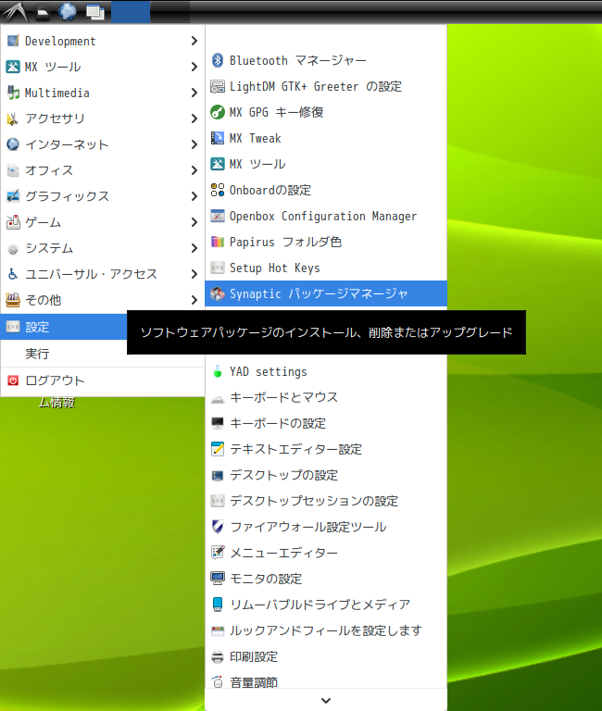The width and height of the screenshot is (602, 711).
Task: Open the ユニバーサル・アクセス category
Action: tap(103, 274)
